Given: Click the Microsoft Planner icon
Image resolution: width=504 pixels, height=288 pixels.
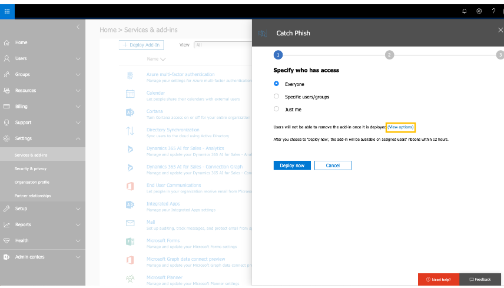Looking at the screenshot, I should [130, 279].
